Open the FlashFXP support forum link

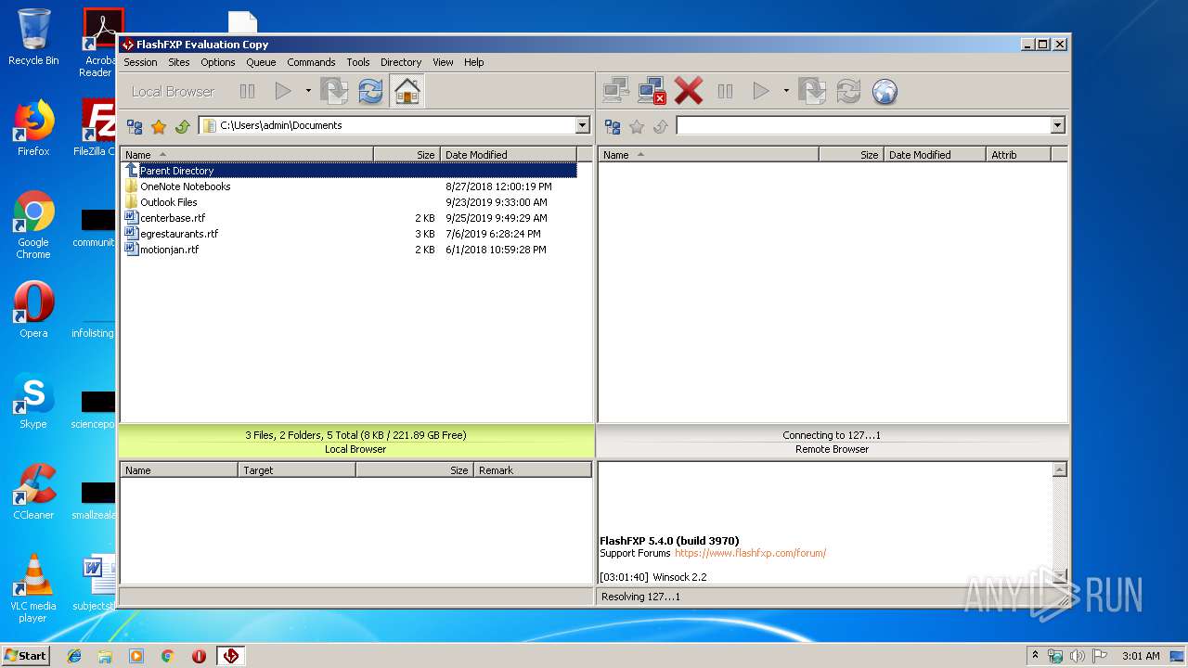[750, 553]
